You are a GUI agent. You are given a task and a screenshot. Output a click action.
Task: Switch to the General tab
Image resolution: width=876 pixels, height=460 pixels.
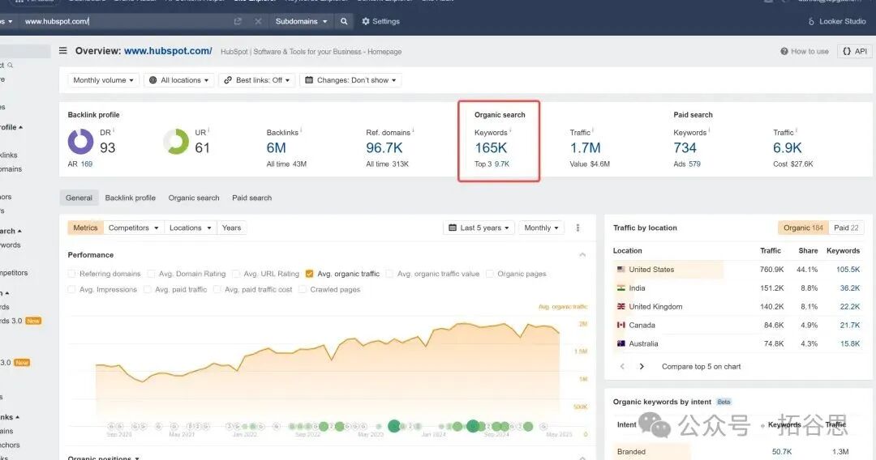[79, 198]
